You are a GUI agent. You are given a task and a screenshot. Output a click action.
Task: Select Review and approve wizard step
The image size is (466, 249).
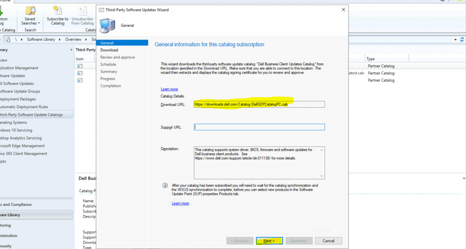click(x=117, y=57)
